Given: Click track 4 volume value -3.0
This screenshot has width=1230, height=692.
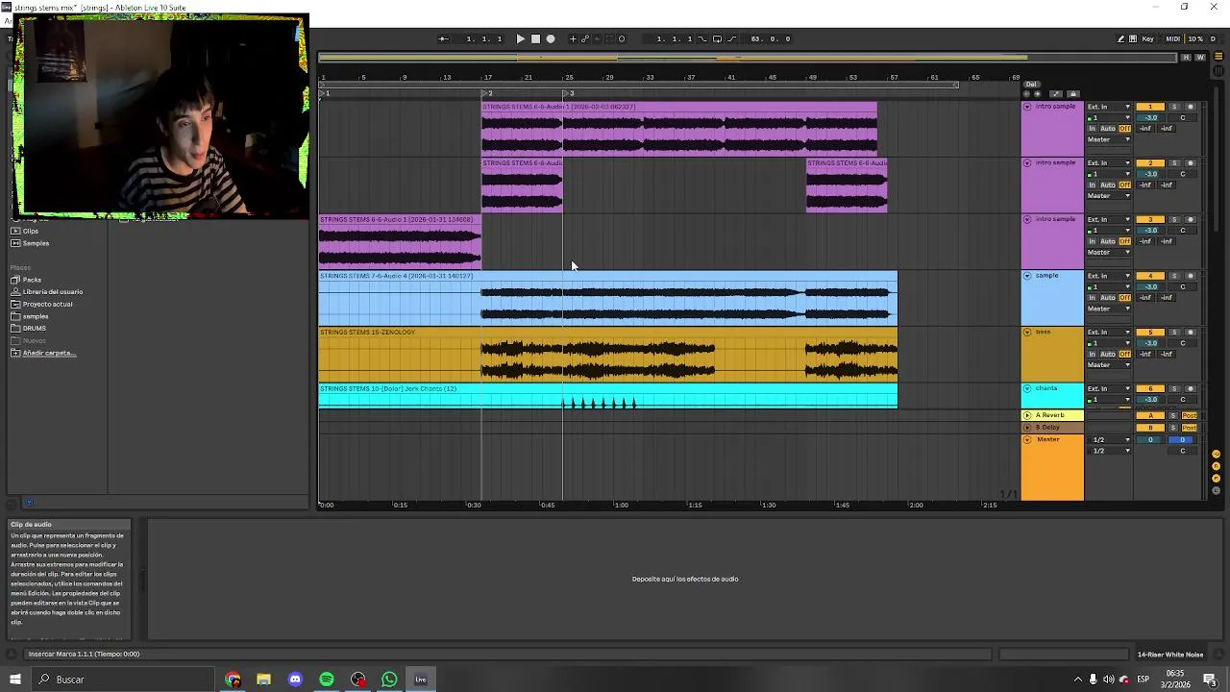Looking at the screenshot, I should (1150, 286).
